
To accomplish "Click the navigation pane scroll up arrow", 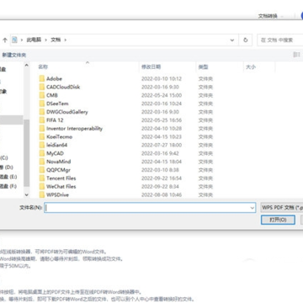I will tap(27, 66).
